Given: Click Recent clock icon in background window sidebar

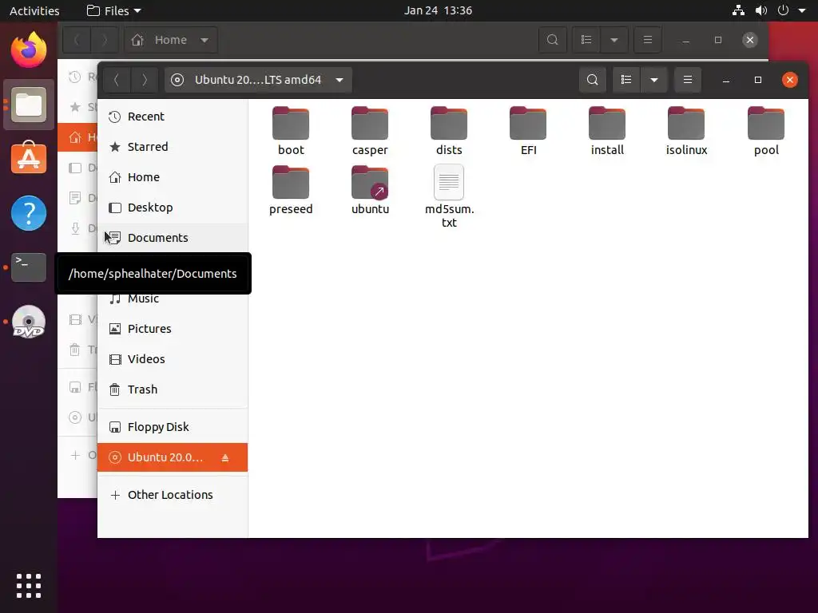Looking at the screenshot, I should (75, 77).
